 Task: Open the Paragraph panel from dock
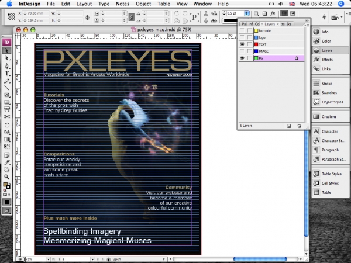pos(331,150)
